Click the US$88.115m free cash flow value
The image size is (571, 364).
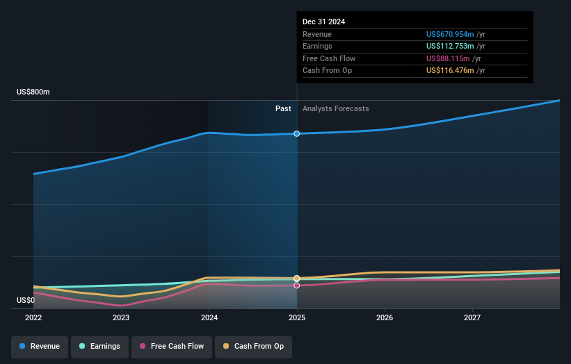(x=448, y=58)
